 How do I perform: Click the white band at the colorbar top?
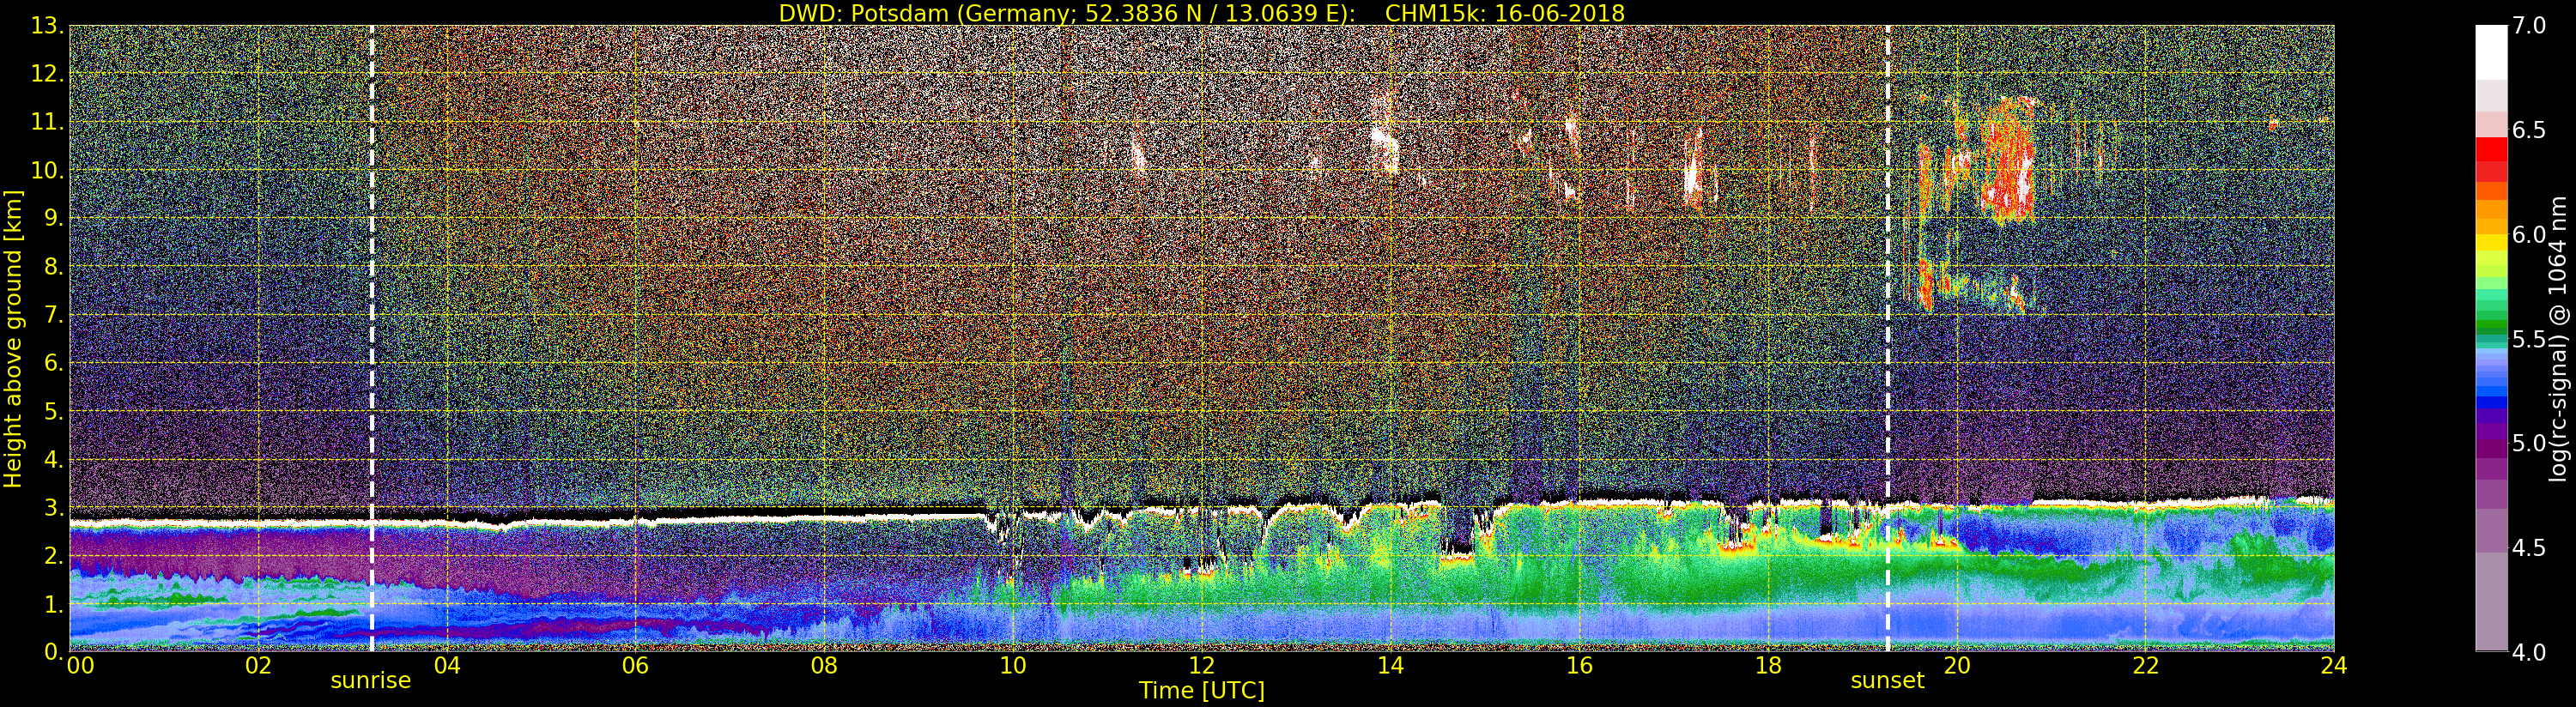2491,53
